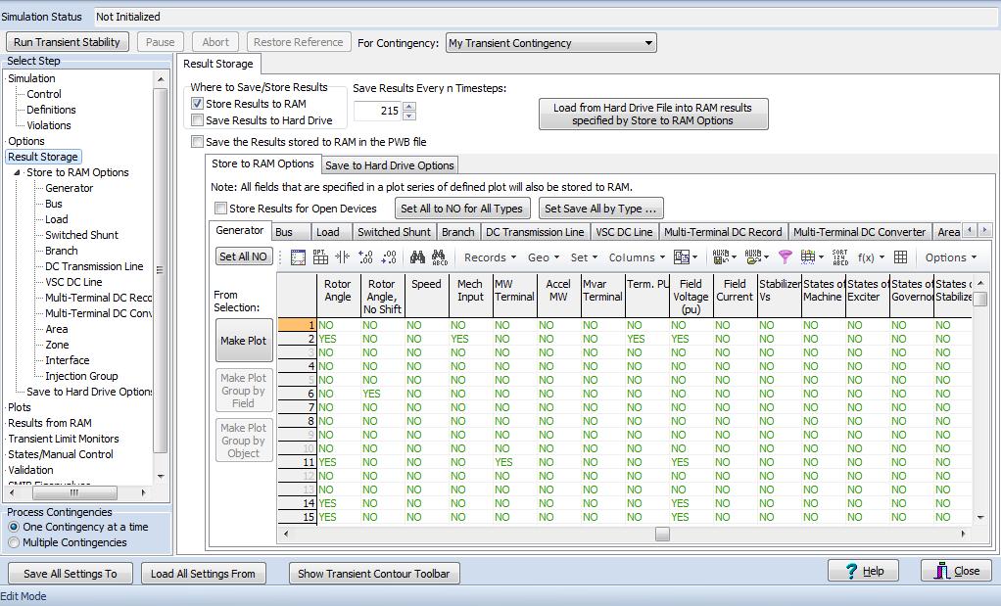Select Results from RAM in tree
Image resolution: width=1001 pixels, height=606 pixels.
pos(50,423)
